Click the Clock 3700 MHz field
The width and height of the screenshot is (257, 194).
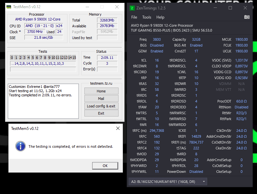click(x=35, y=32)
